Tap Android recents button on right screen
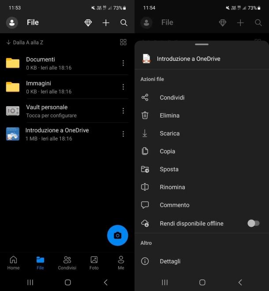Screen dimensions: 269x291 (x=165, y=282)
